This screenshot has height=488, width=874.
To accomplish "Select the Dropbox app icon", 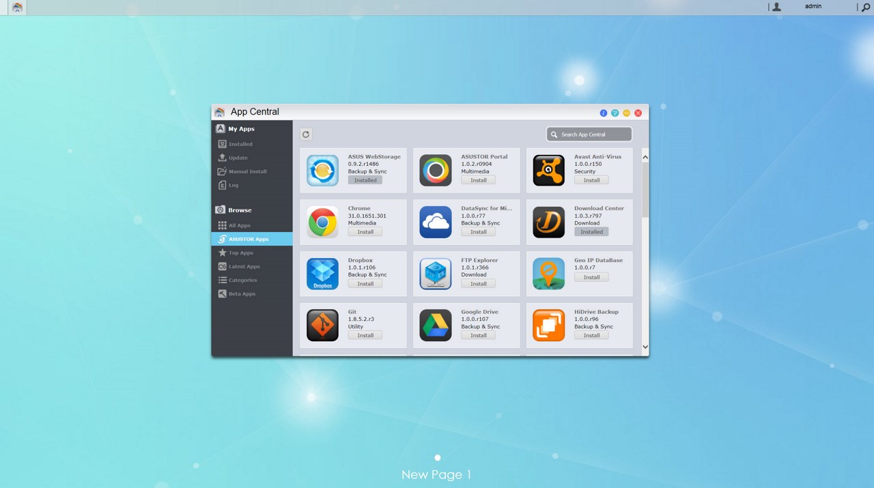I will (322, 274).
